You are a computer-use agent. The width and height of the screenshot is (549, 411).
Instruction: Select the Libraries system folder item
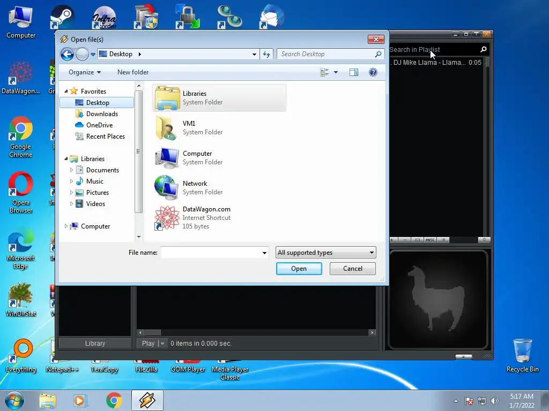[219, 98]
